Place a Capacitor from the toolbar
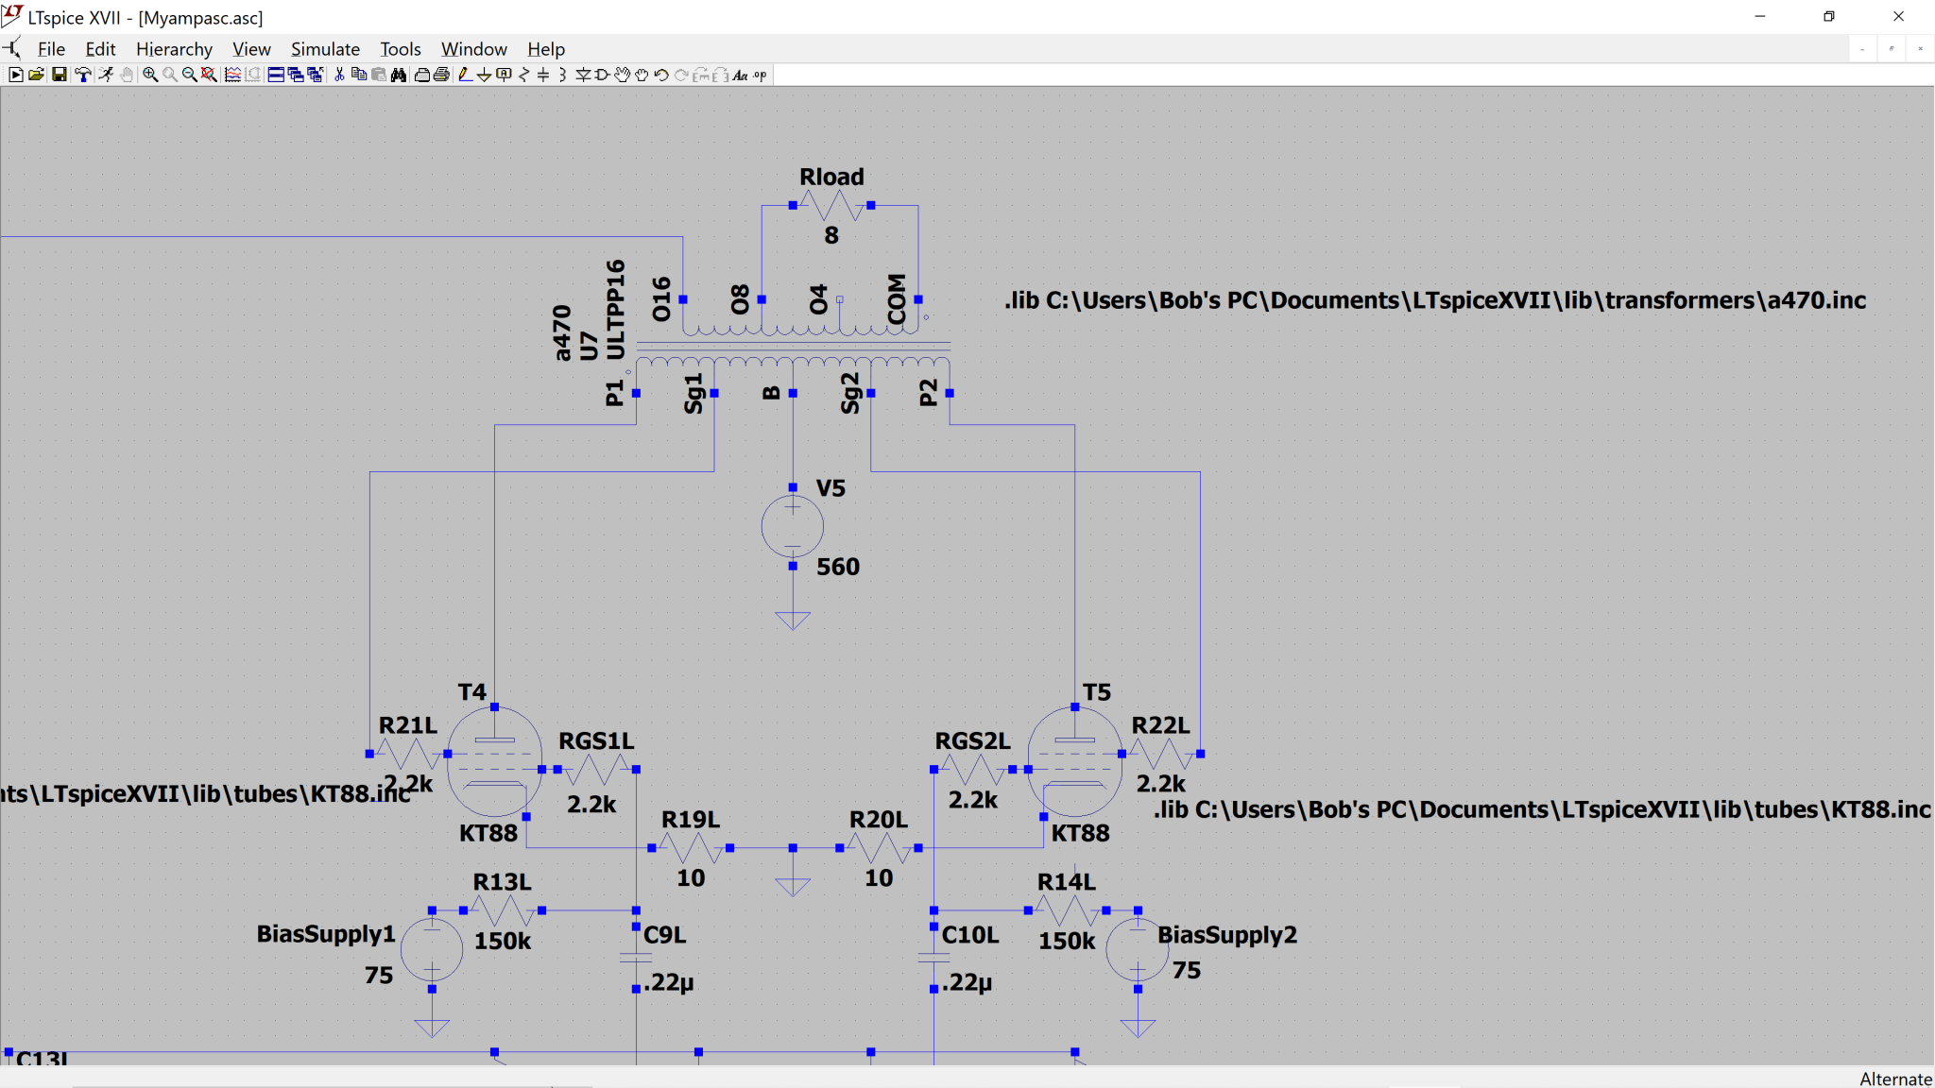This screenshot has height=1088, width=1935. (542, 75)
